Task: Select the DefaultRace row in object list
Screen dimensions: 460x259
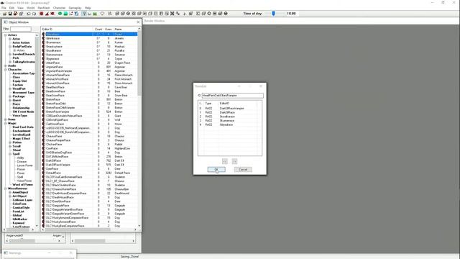Action: tap(90, 173)
